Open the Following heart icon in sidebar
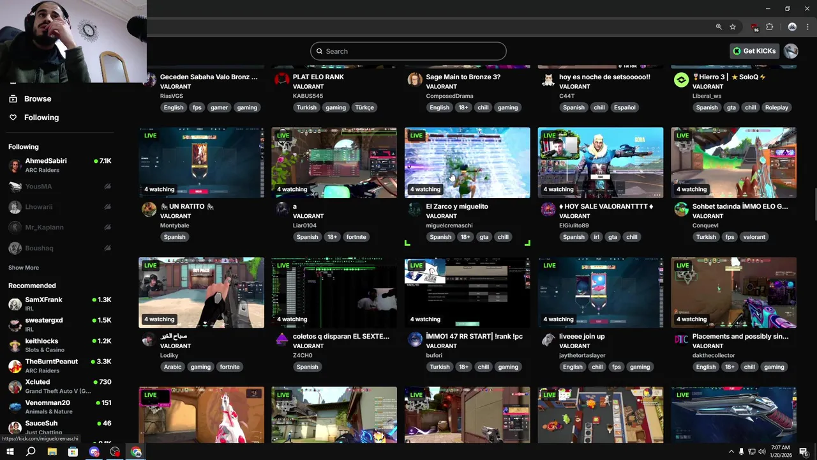The width and height of the screenshot is (817, 460). [13, 118]
